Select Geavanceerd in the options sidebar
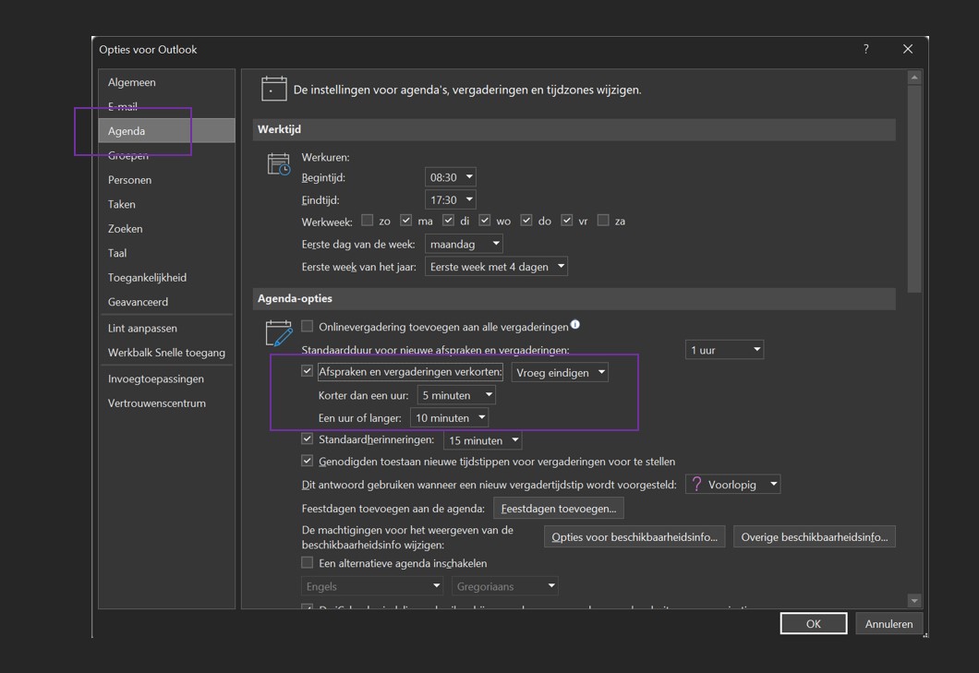The width and height of the screenshot is (979, 673). tap(166, 302)
